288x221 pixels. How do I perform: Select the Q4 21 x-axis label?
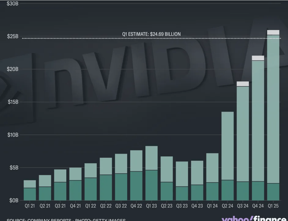tap(75, 206)
